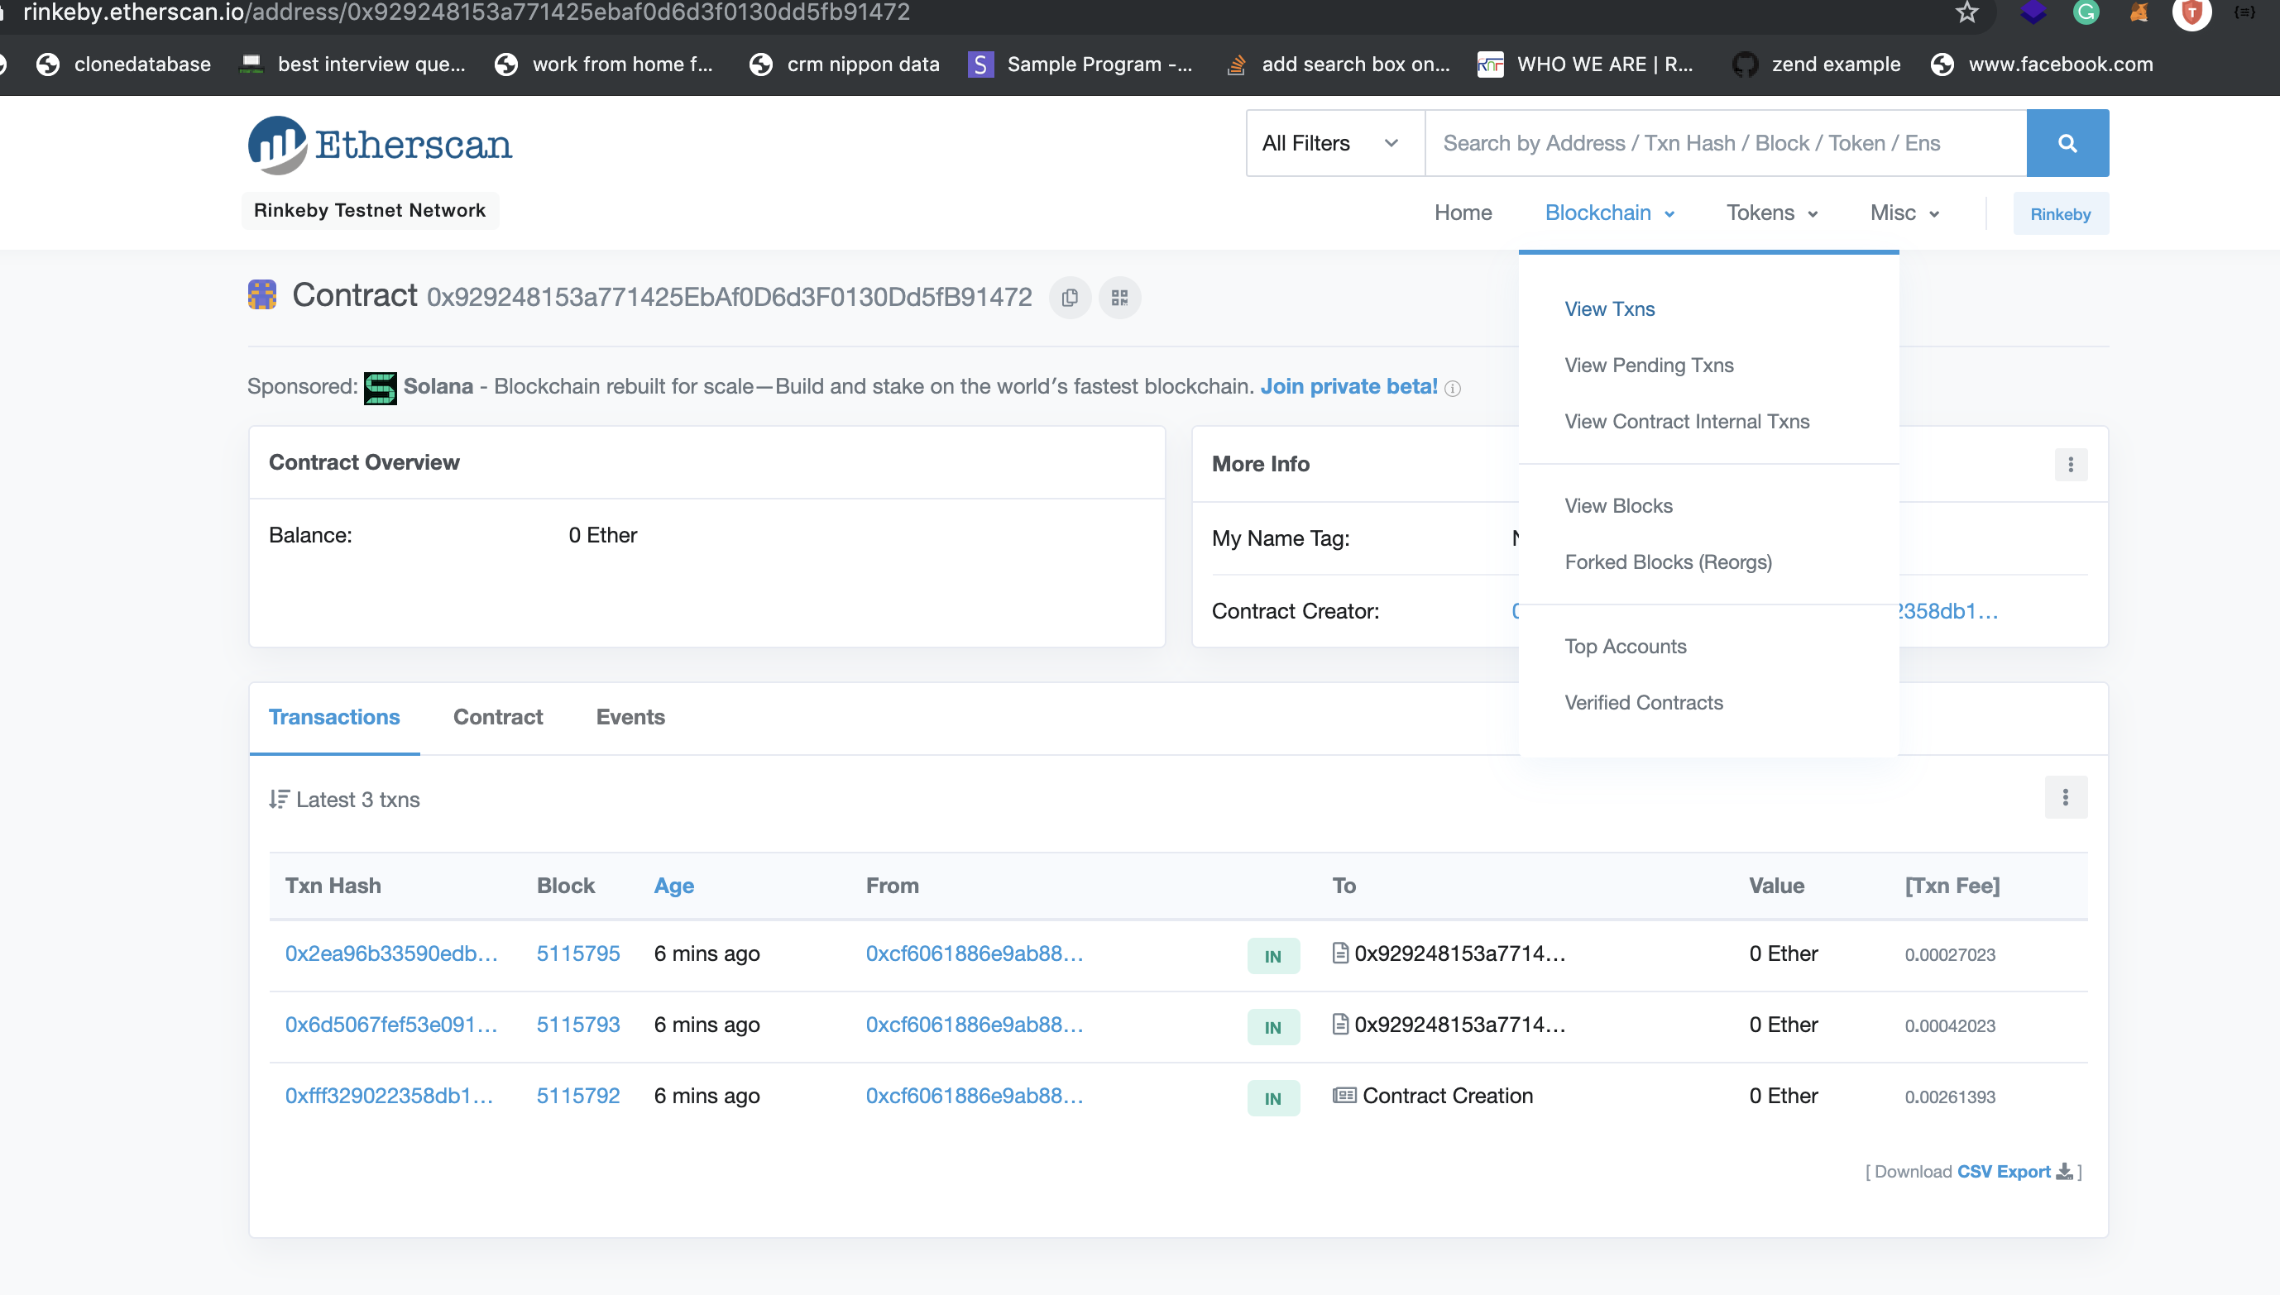Open the MetaMask fox extension
The height and width of the screenshot is (1295, 2280).
coord(2139,12)
